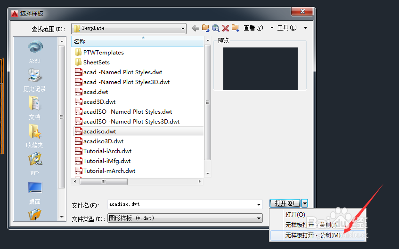Create a new folder icon
Screen dimensions: 399x249
236,28
